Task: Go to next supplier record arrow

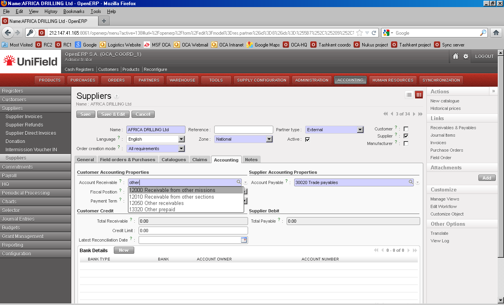Action: click(414, 114)
